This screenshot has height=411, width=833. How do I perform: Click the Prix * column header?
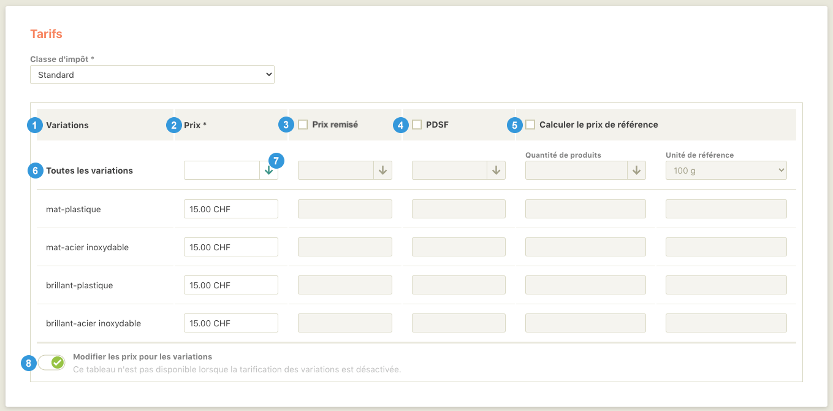coord(196,125)
